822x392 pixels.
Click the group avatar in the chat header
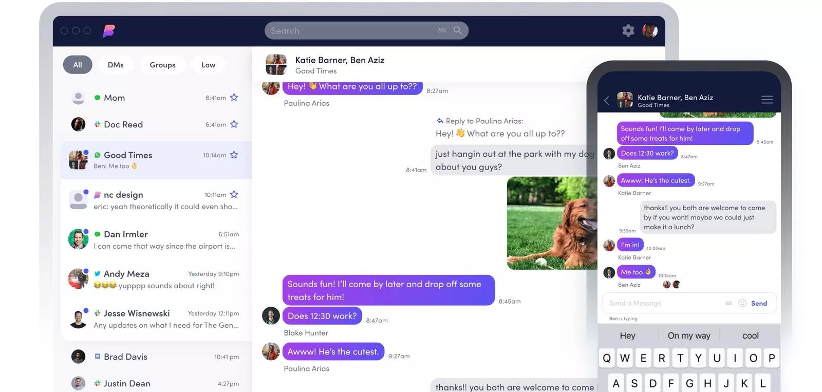tap(276, 65)
